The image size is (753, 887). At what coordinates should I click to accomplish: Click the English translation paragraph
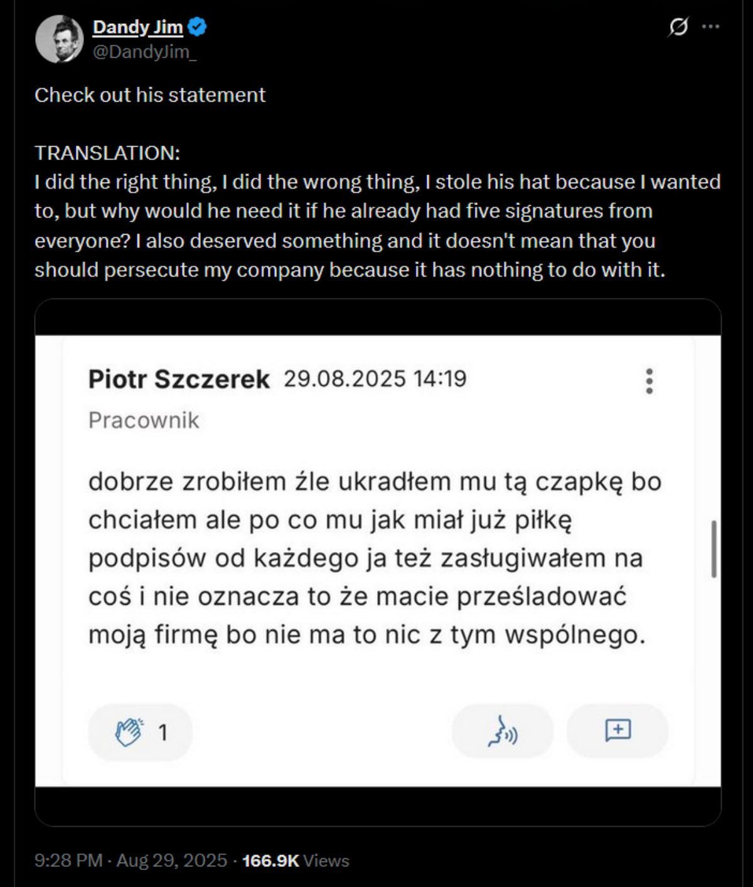376,226
